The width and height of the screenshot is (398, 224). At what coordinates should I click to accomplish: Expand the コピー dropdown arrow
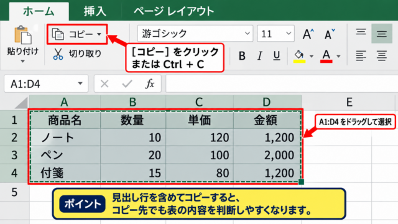click(x=99, y=34)
